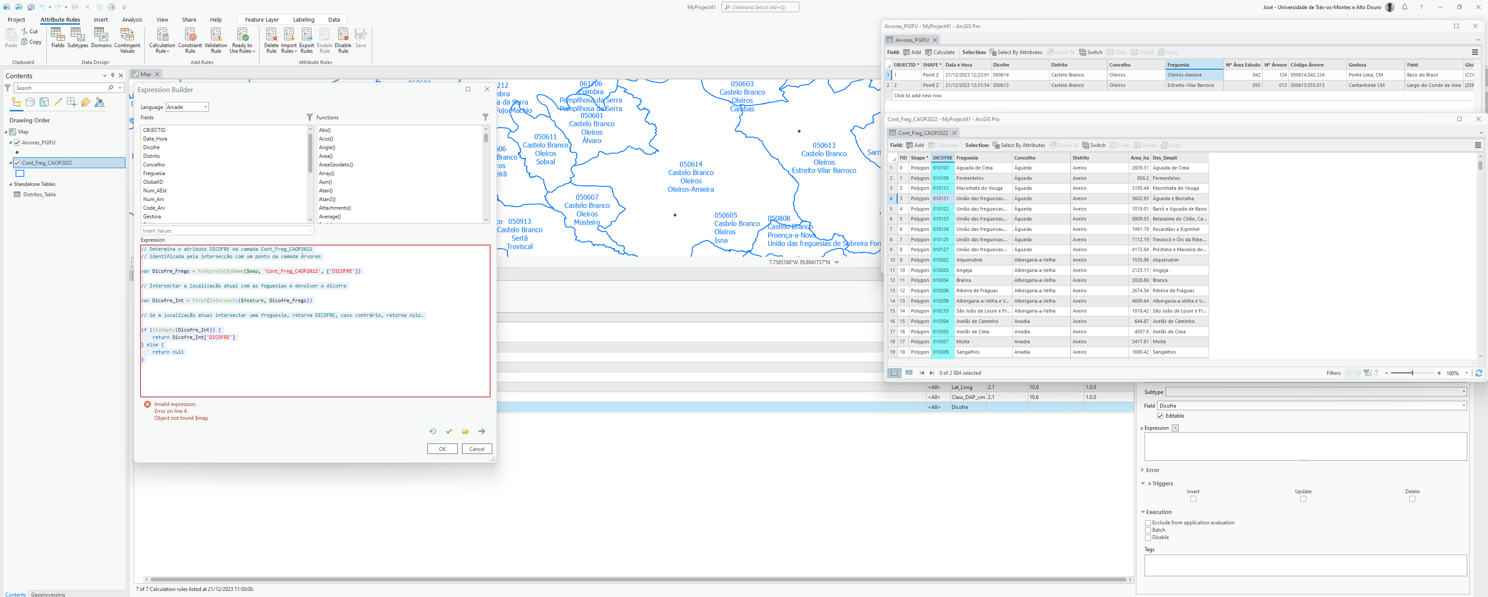
Task: Verify expression with green checkmark icon
Action: point(449,431)
